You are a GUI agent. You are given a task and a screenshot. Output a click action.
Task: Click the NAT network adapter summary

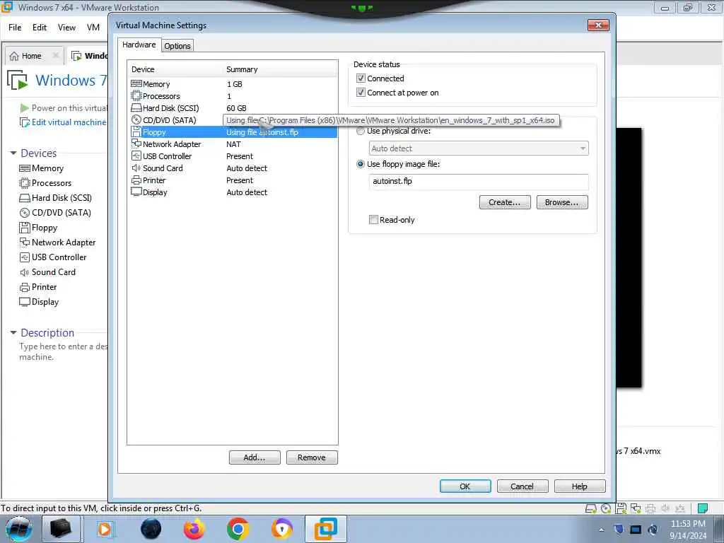point(233,144)
